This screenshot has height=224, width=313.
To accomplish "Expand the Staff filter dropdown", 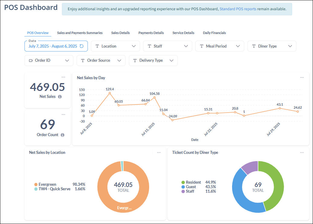I will coord(186,46).
